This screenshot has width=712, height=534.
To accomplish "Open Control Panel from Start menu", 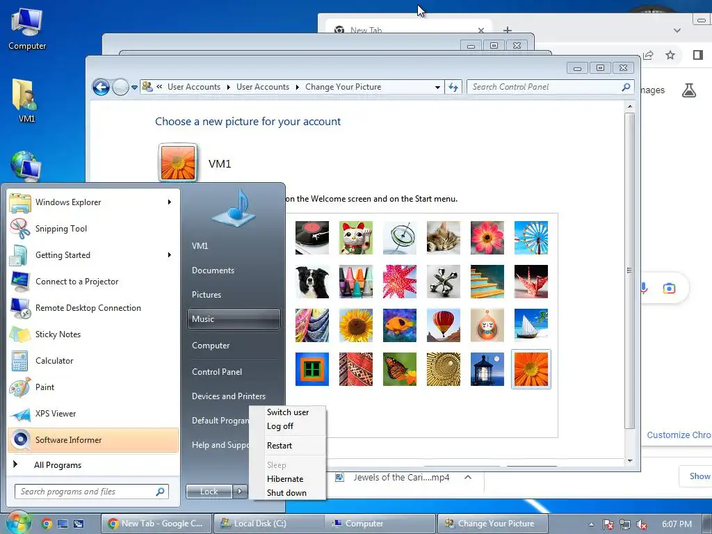I will click(234, 371).
